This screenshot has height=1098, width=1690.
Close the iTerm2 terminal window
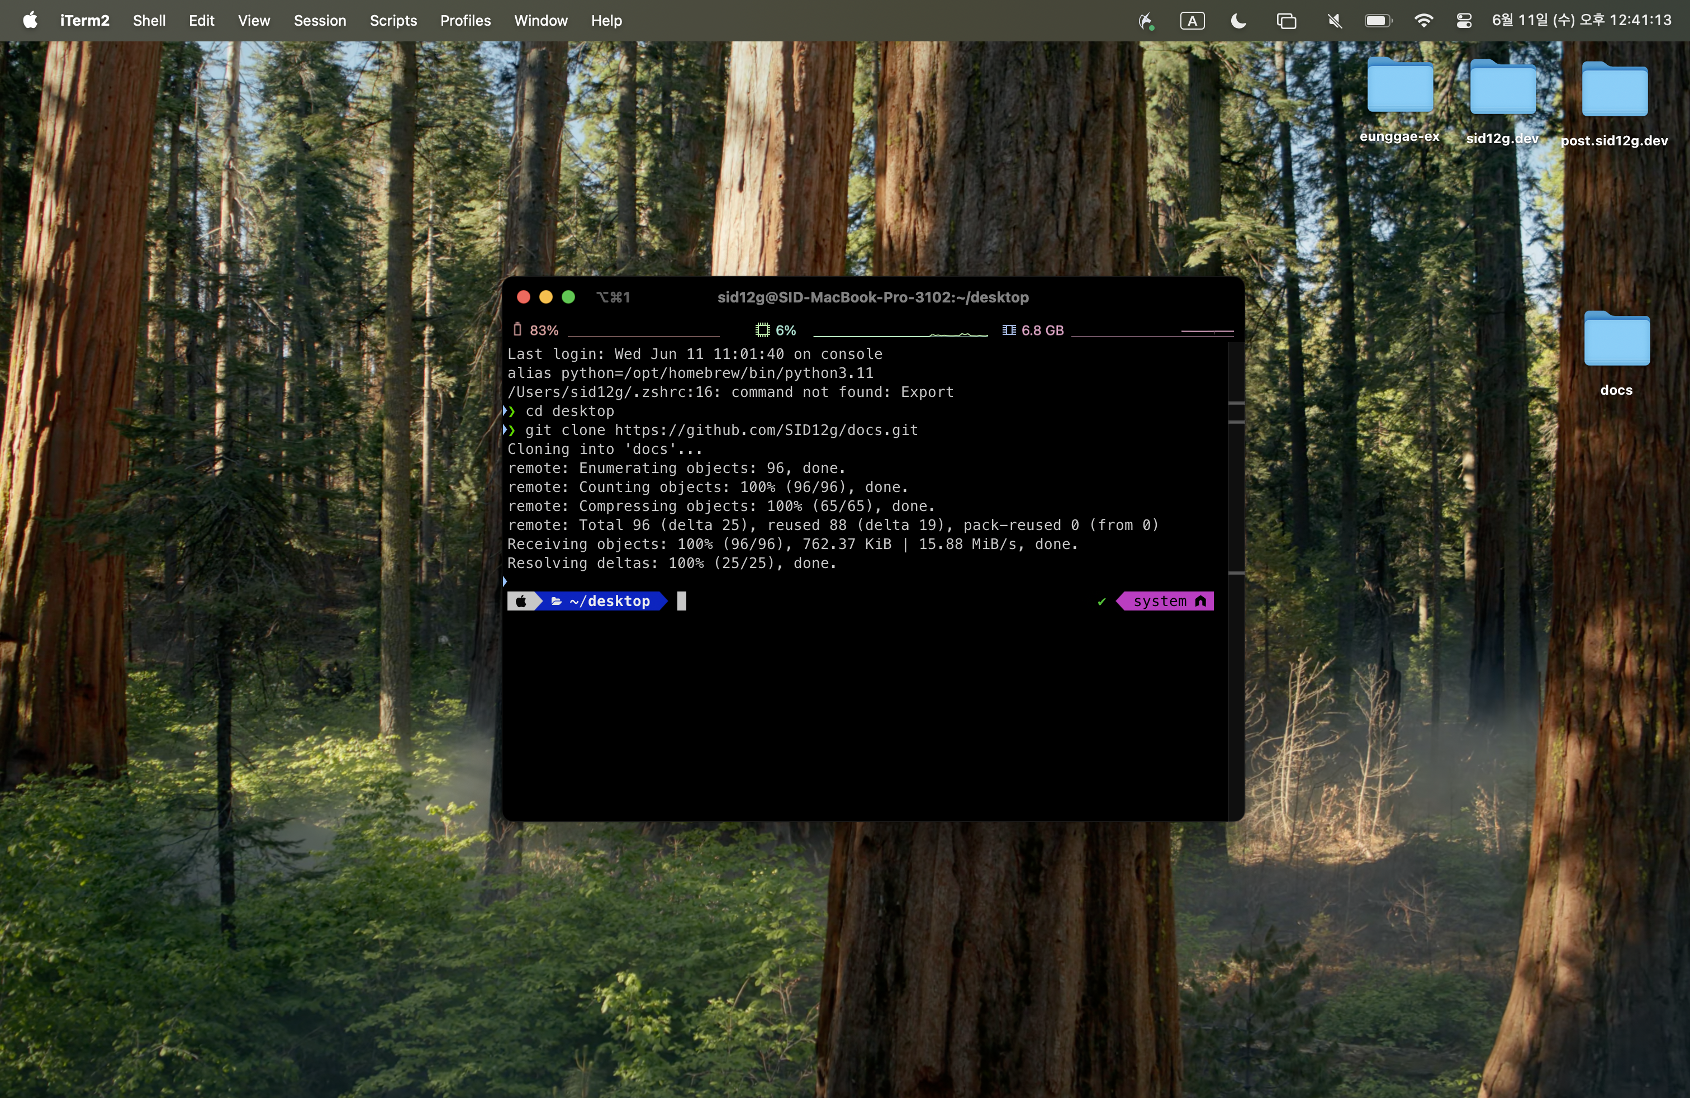tap(523, 297)
